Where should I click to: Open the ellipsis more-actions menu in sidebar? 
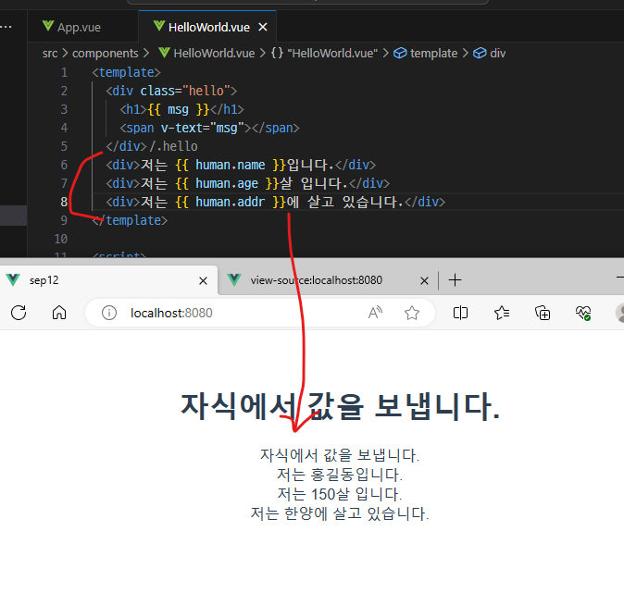pyautogui.click(x=6, y=27)
